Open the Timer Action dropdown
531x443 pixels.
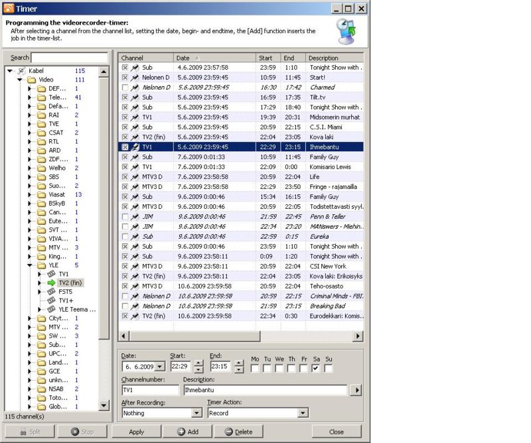[303, 413]
